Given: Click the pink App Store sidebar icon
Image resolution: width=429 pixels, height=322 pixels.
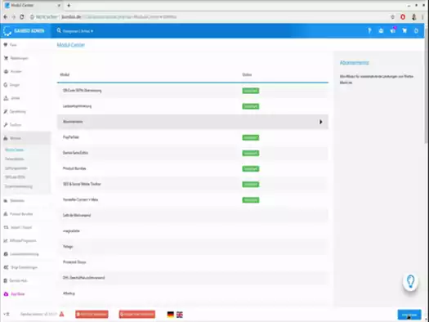Looking at the screenshot, I should tap(6, 294).
